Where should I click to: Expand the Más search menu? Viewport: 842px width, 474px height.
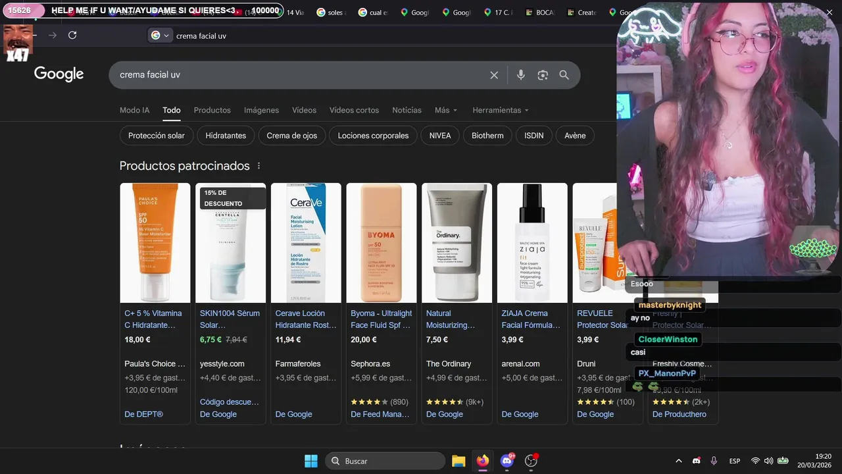(x=446, y=110)
